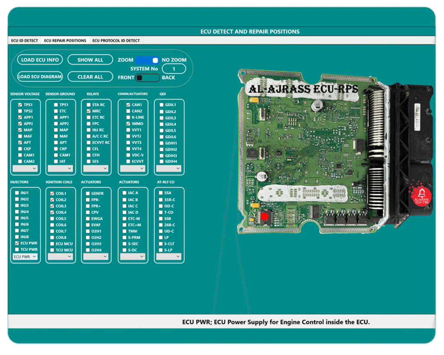
Task: Uncheck COIL4 checkbox
Action: click(52, 212)
